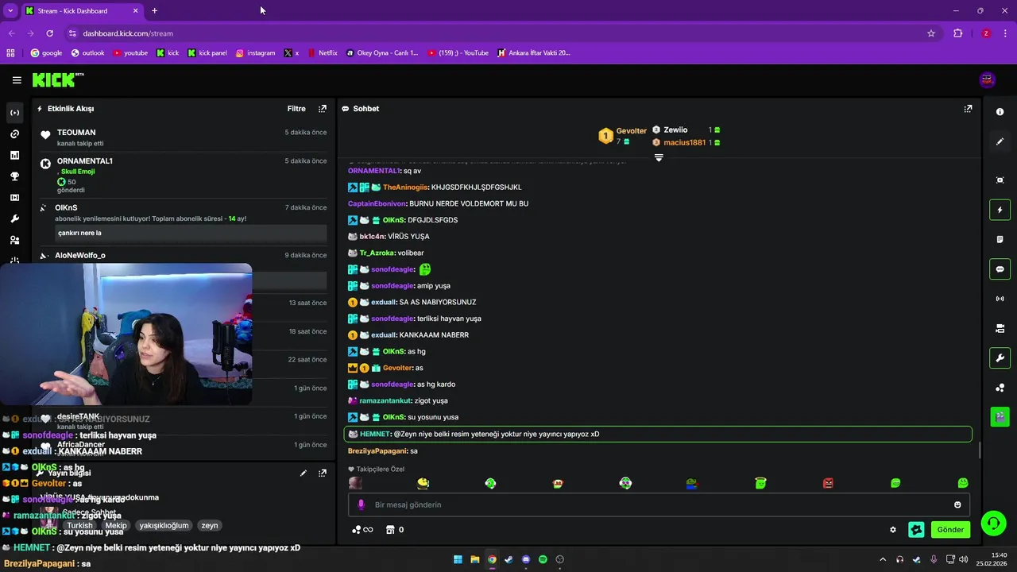Toggle broadcast signal panel in right sidebar
Image resolution: width=1017 pixels, height=572 pixels.
coord(1000,299)
